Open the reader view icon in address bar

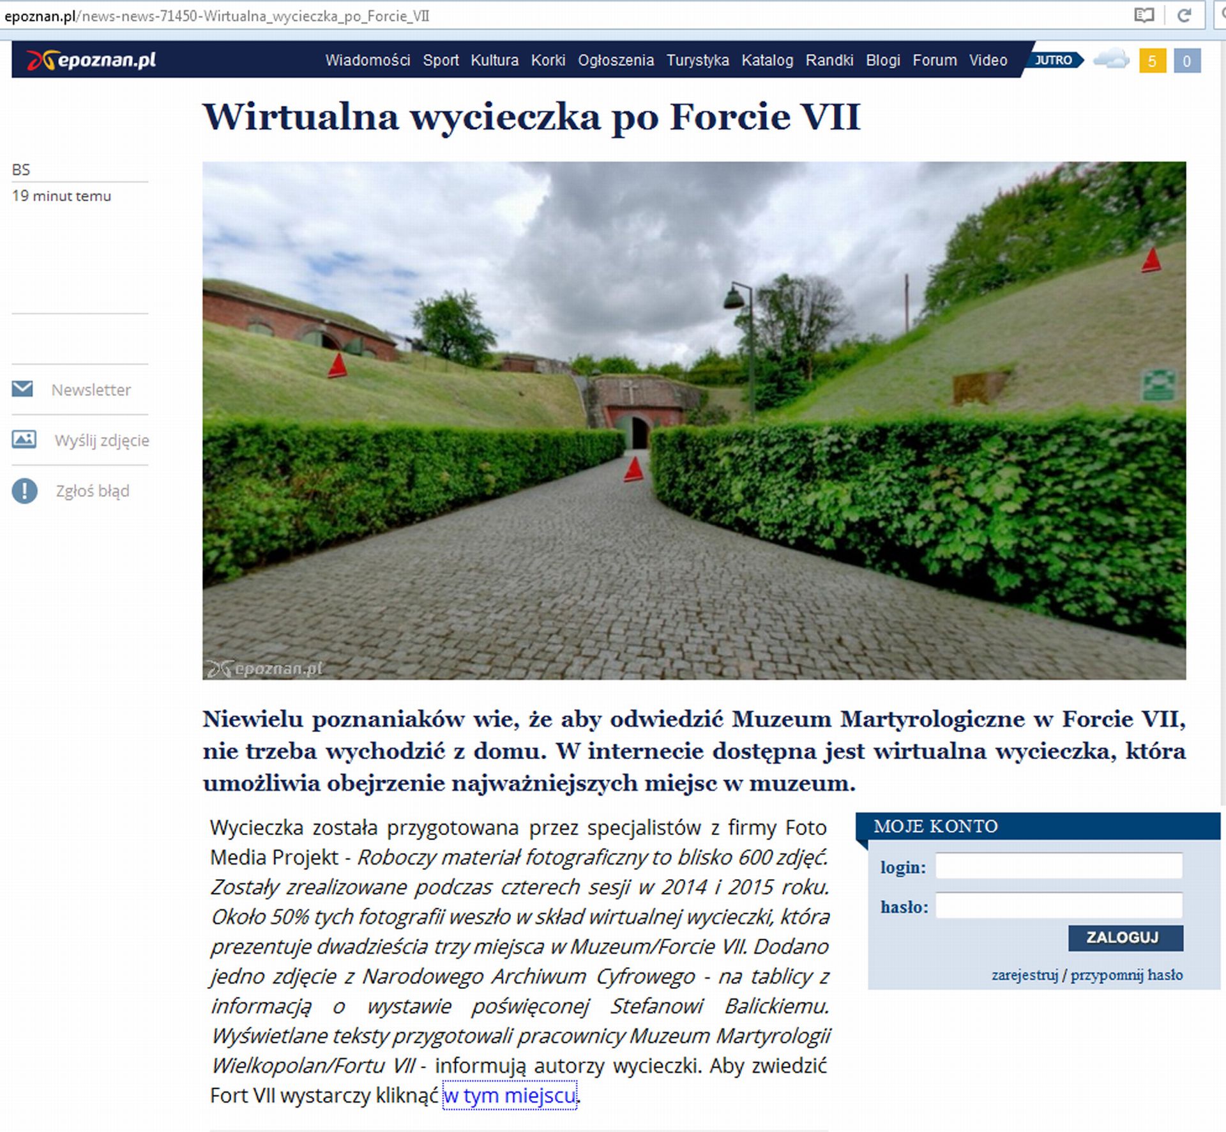click(1144, 15)
